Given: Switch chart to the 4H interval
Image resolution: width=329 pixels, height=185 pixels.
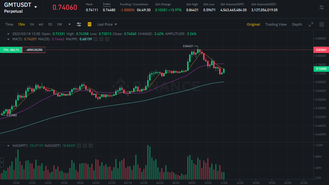Looking at the screenshot, I should click(x=41, y=24).
